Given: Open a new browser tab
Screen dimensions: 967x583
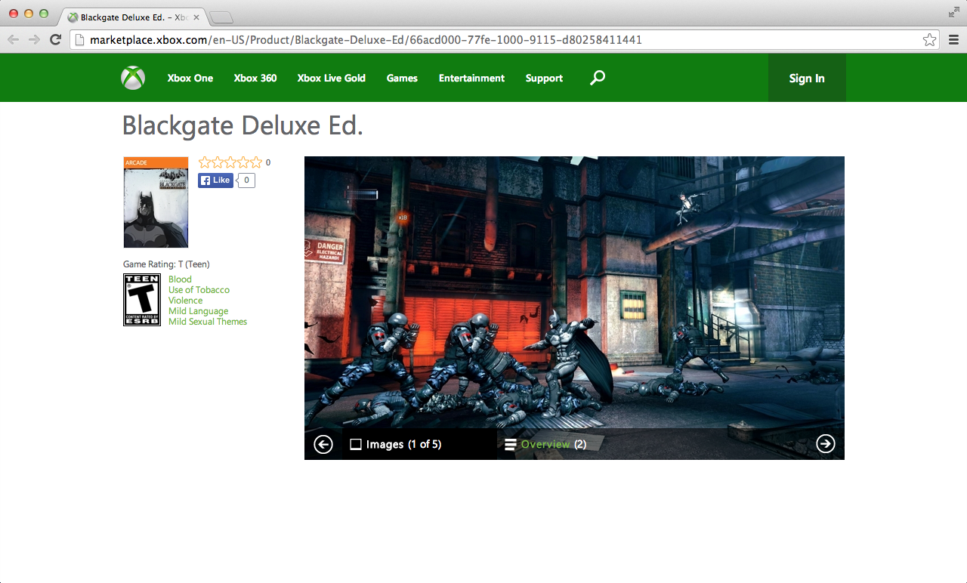Looking at the screenshot, I should click(x=221, y=17).
